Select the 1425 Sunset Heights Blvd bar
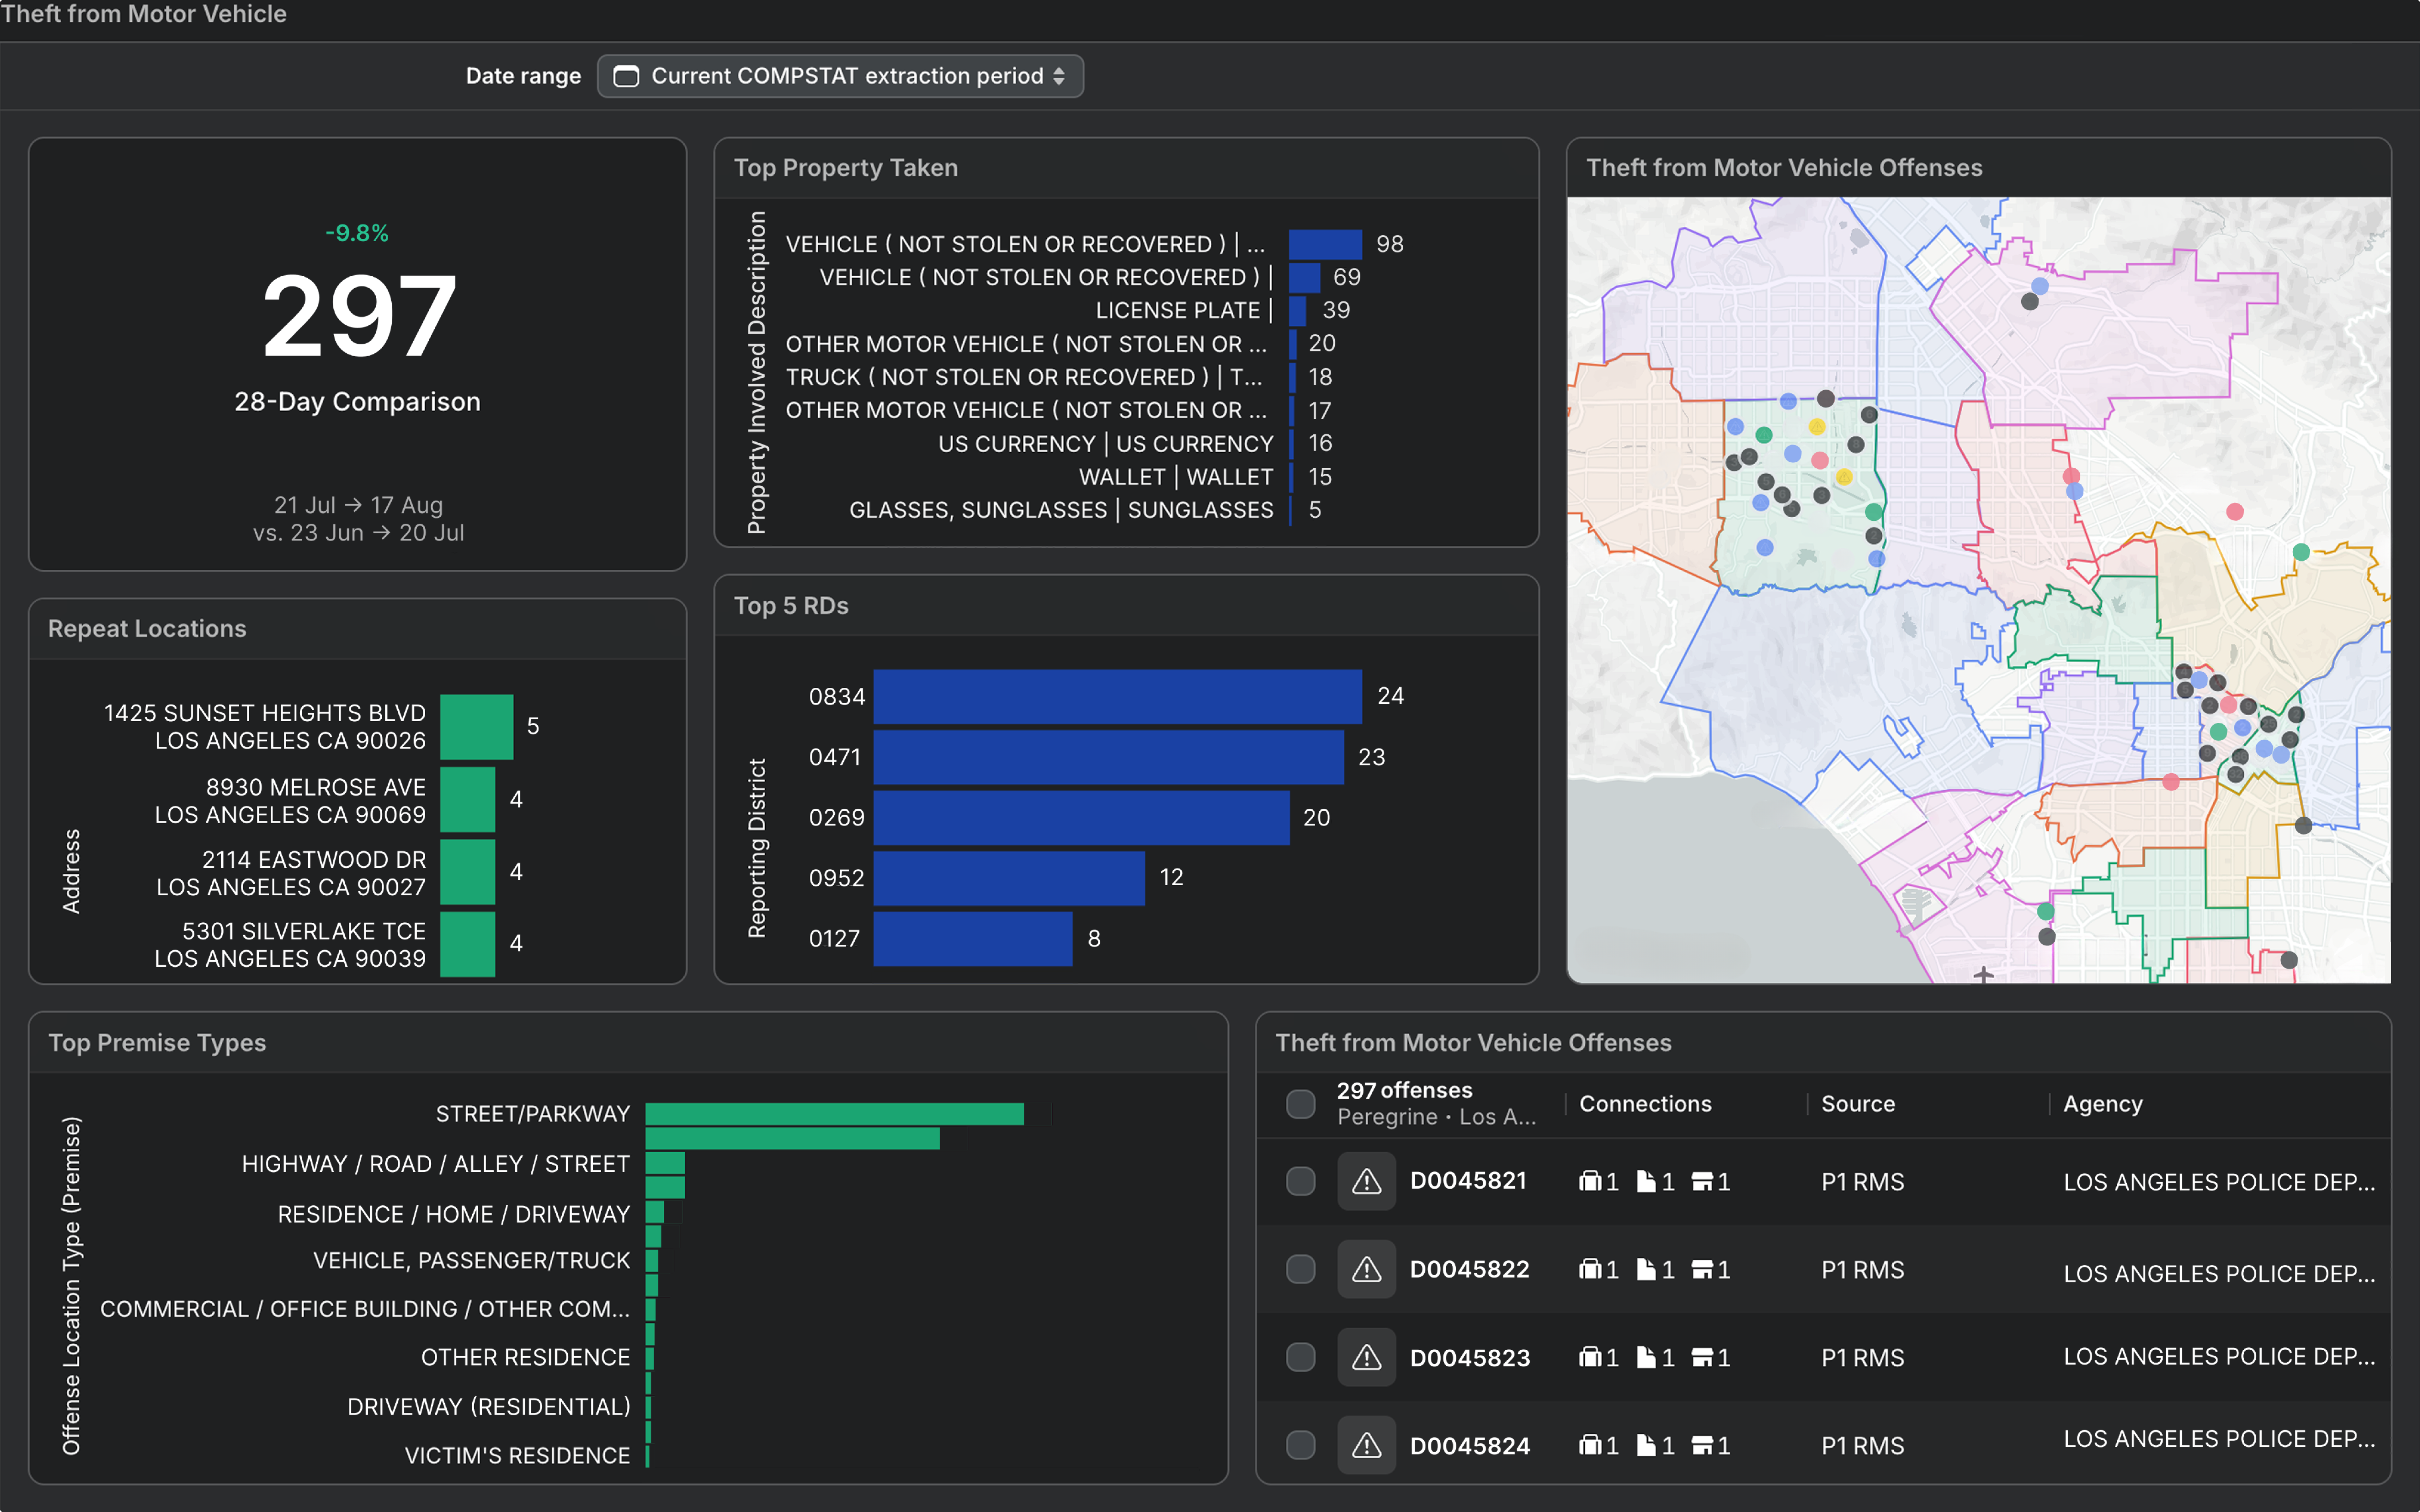2420x1512 pixels. (476, 727)
